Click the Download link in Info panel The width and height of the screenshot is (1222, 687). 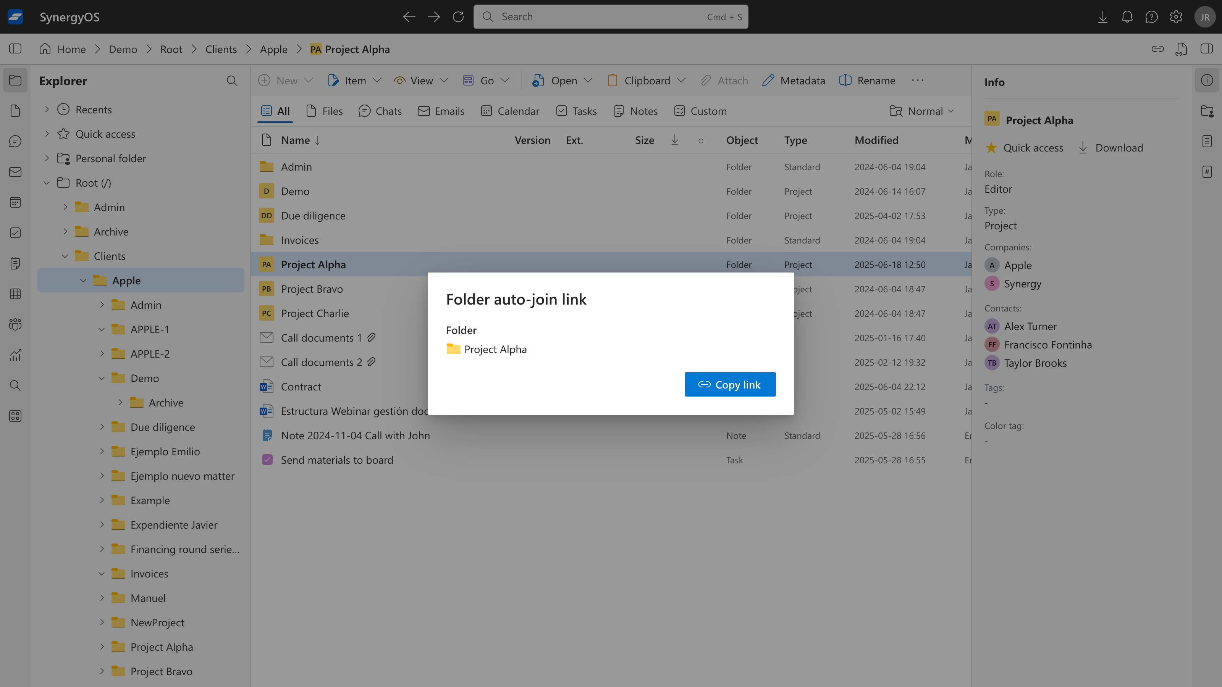tap(1110, 148)
